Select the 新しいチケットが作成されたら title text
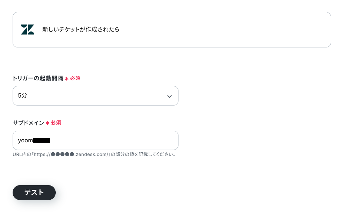 (x=81, y=30)
